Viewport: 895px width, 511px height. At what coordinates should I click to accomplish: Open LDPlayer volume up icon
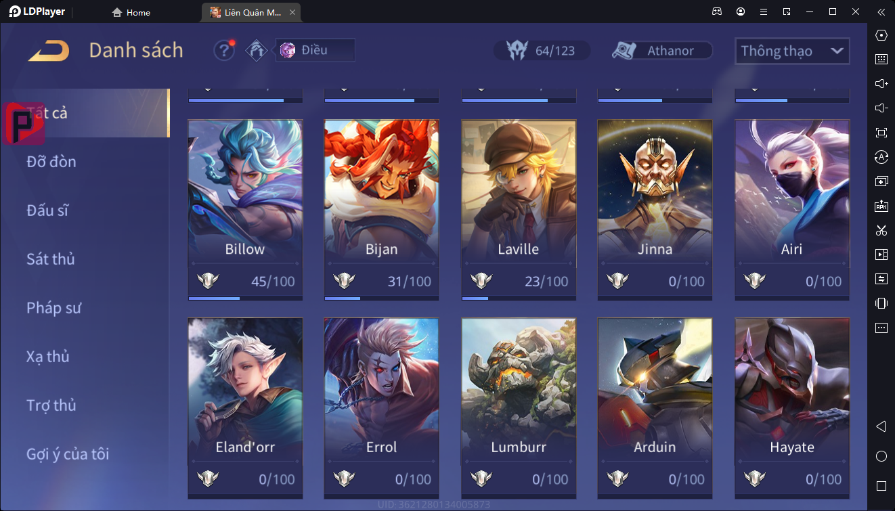tap(881, 84)
